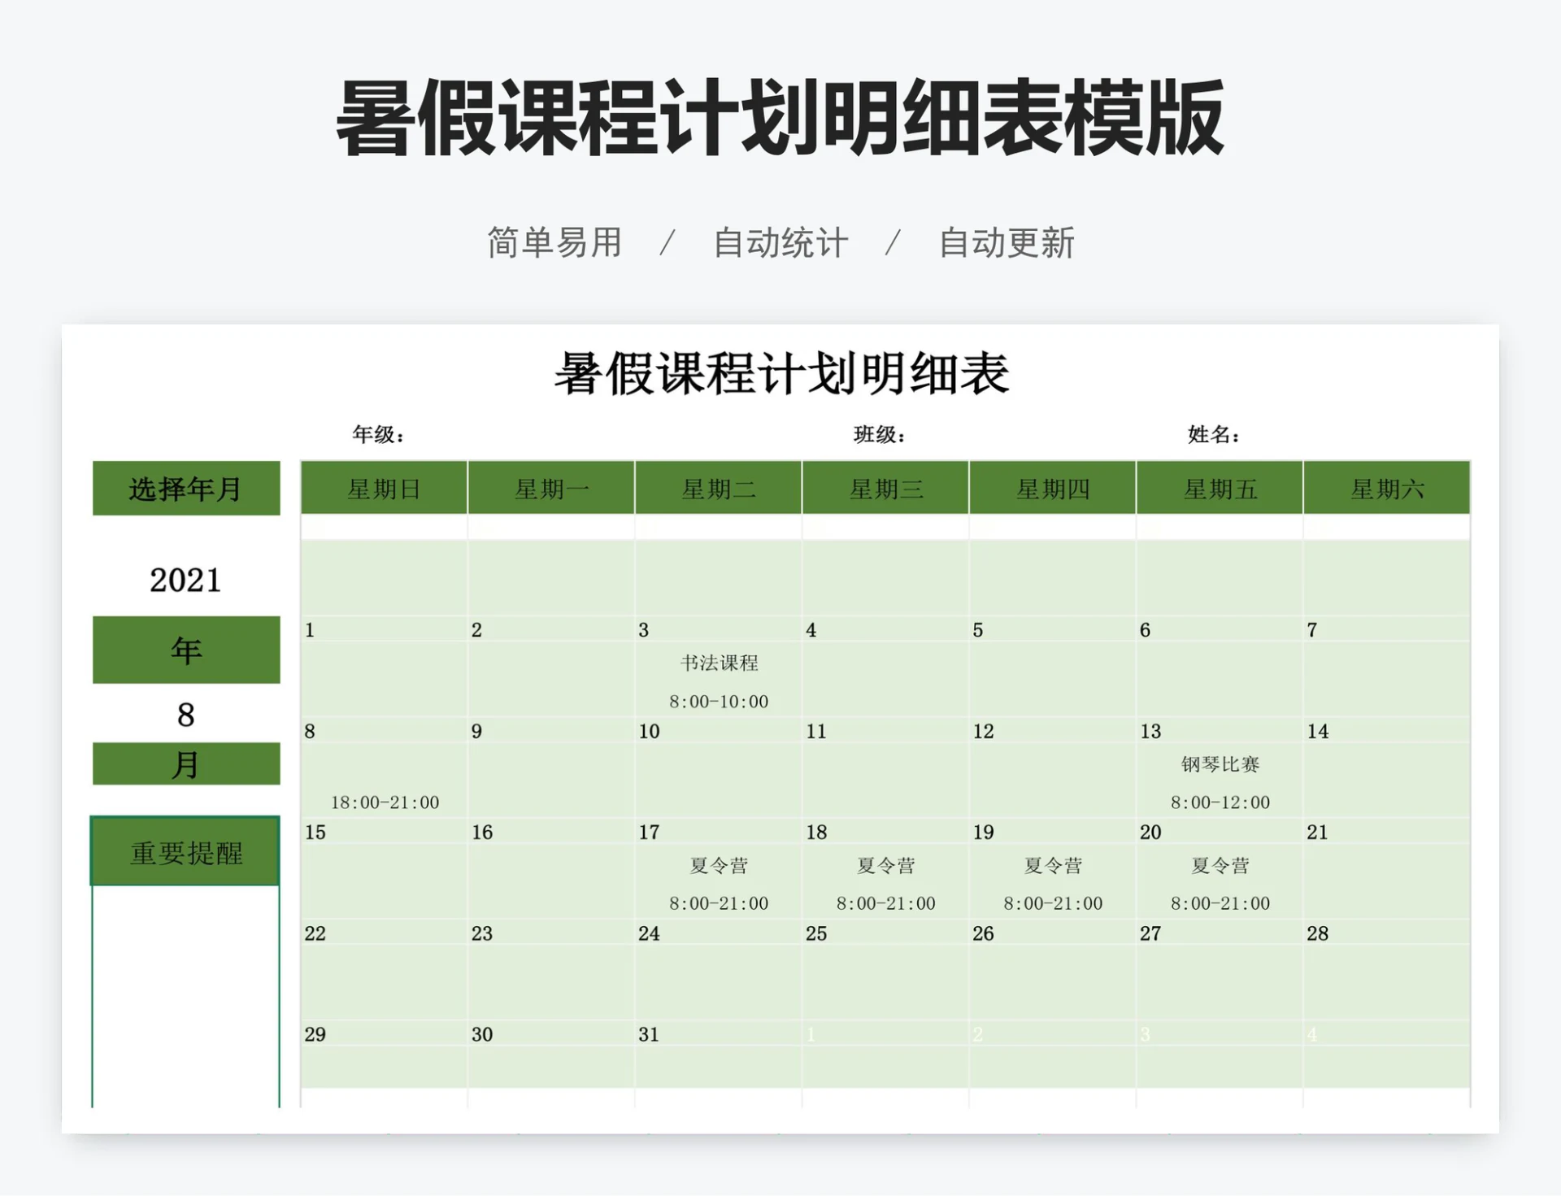Click the green 年 label cell
Image resolution: width=1561 pixels, height=1196 pixels.
[185, 649]
